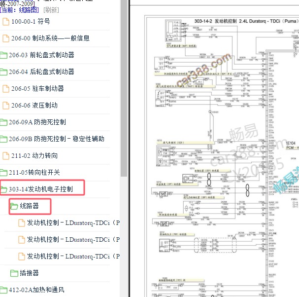Open 206-00 制动系统—一般信息
Viewport: 299px width, 297px height.
coord(50,38)
